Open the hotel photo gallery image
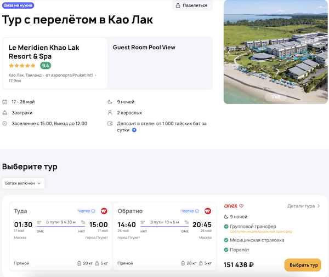The height and width of the screenshot is (277, 329). point(276,52)
